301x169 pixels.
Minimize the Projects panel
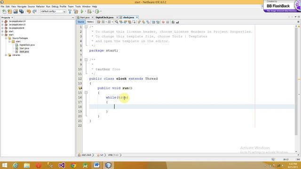73,18
